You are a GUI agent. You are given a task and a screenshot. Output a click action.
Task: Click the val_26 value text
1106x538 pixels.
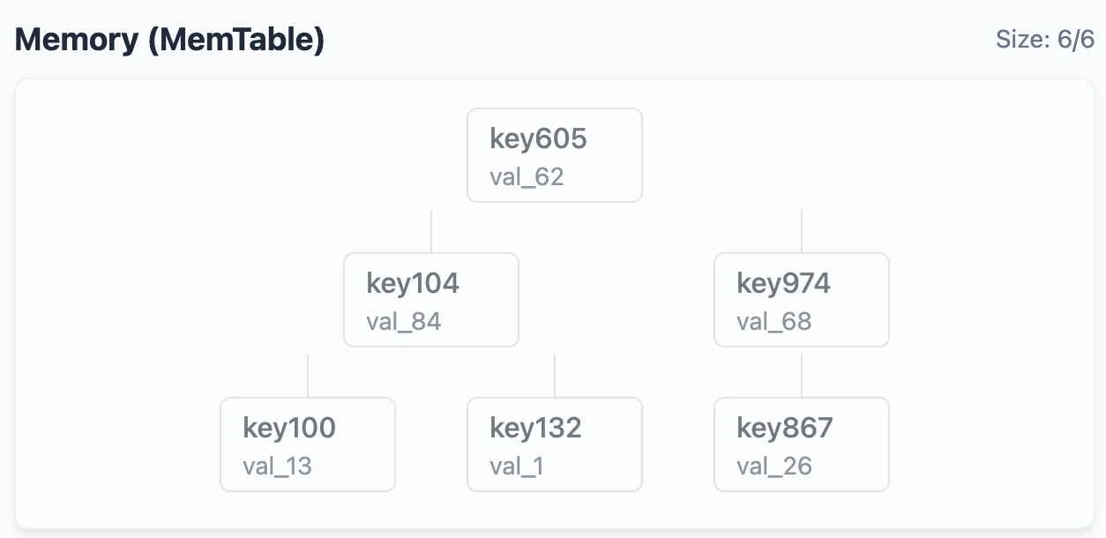click(x=773, y=466)
